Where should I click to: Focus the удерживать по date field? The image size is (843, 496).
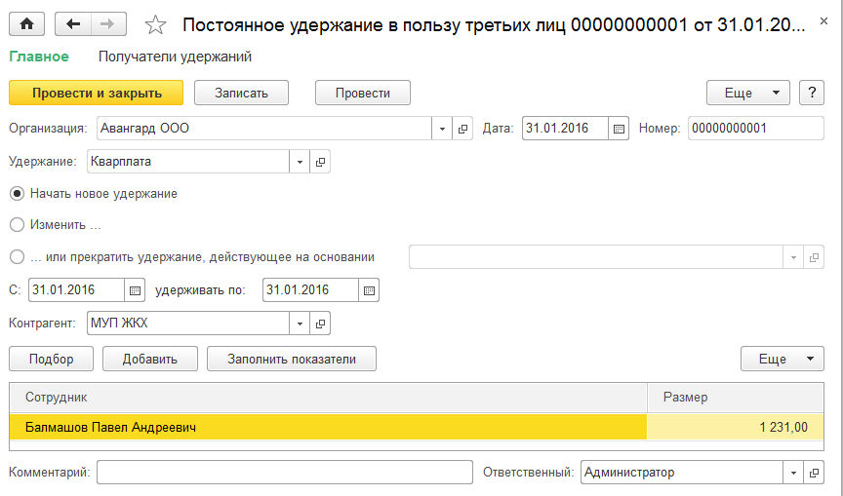[310, 290]
